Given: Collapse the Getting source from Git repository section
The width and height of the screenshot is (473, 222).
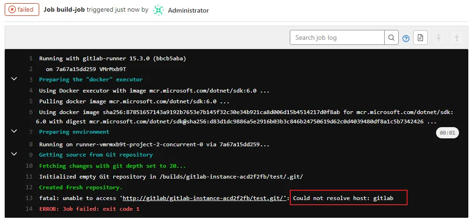Looking at the screenshot, I should [14, 154].
